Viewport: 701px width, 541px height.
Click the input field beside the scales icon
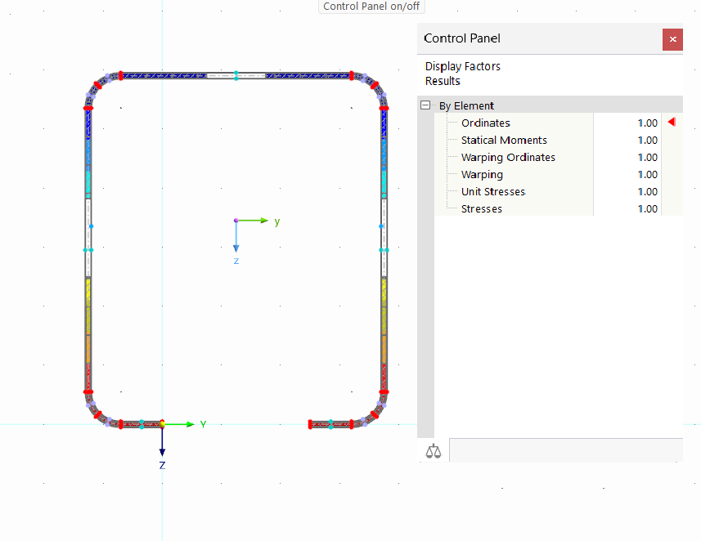tap(566, 449)
